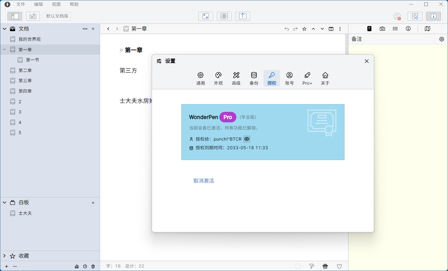
Task: Switch to Pro+ settings tab
Action: point(307,78)
